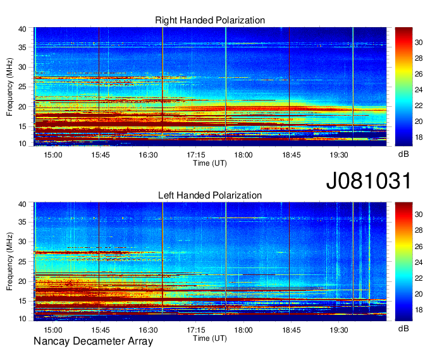Click the '15:45' tick on top plot
This screenshot has height=349, width=430.
tap(101, 155)
